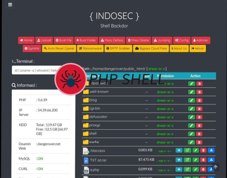Viewport: 227px width, 178px height.
Task: Click the trash icon for .htaccess file
Action: point(203,150)
